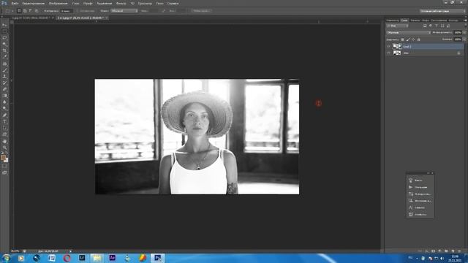Create new group from Layers panel footer
Screen dimensions: 468x263
tap(446, 251)
